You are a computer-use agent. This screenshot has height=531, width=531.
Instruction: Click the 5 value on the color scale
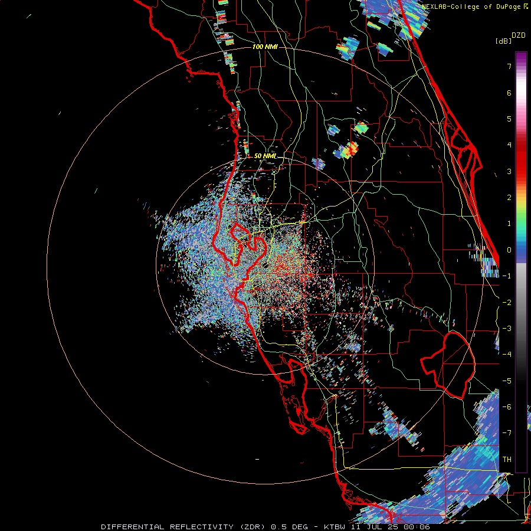tap(509, 119)
